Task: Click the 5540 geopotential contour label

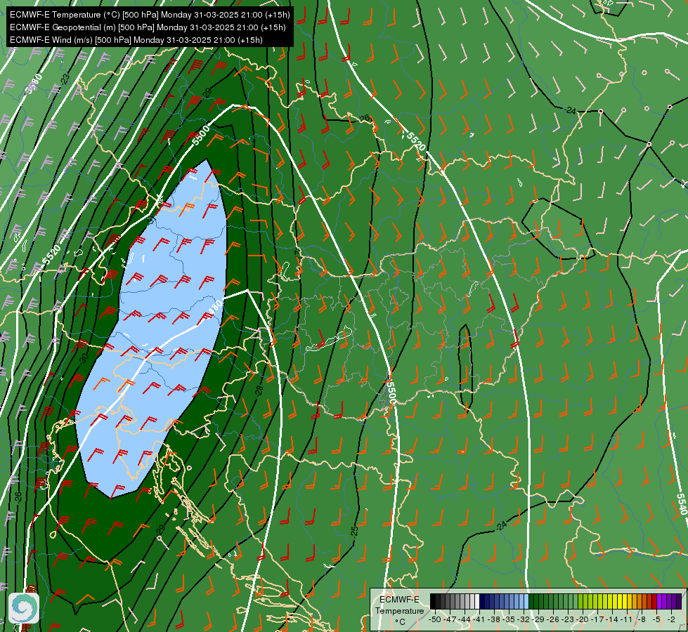Action: pos(681,504)
